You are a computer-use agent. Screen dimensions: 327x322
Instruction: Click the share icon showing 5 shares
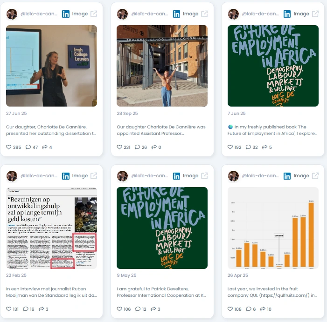[x=264, y=147]
